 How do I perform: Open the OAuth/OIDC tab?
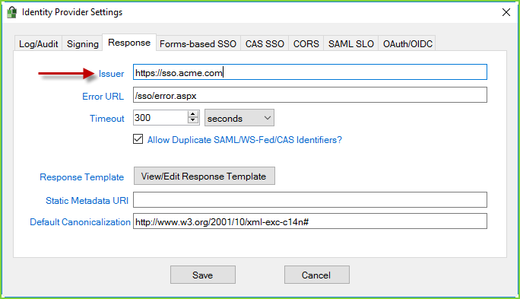(x=407, y=44)
